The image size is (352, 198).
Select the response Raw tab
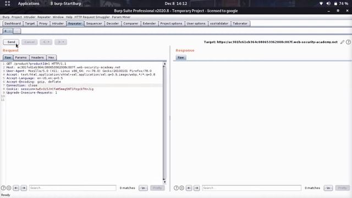click(181, 58)
